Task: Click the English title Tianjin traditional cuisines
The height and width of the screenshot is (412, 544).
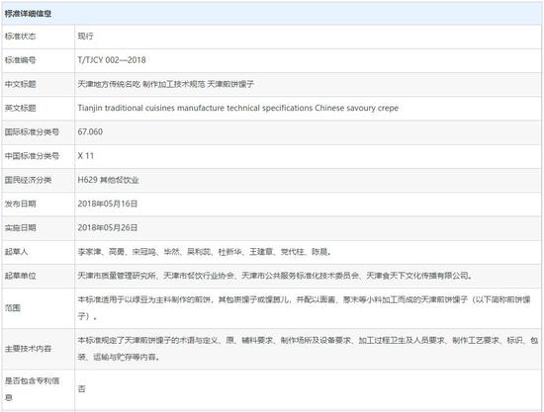Action: [127, 108]
